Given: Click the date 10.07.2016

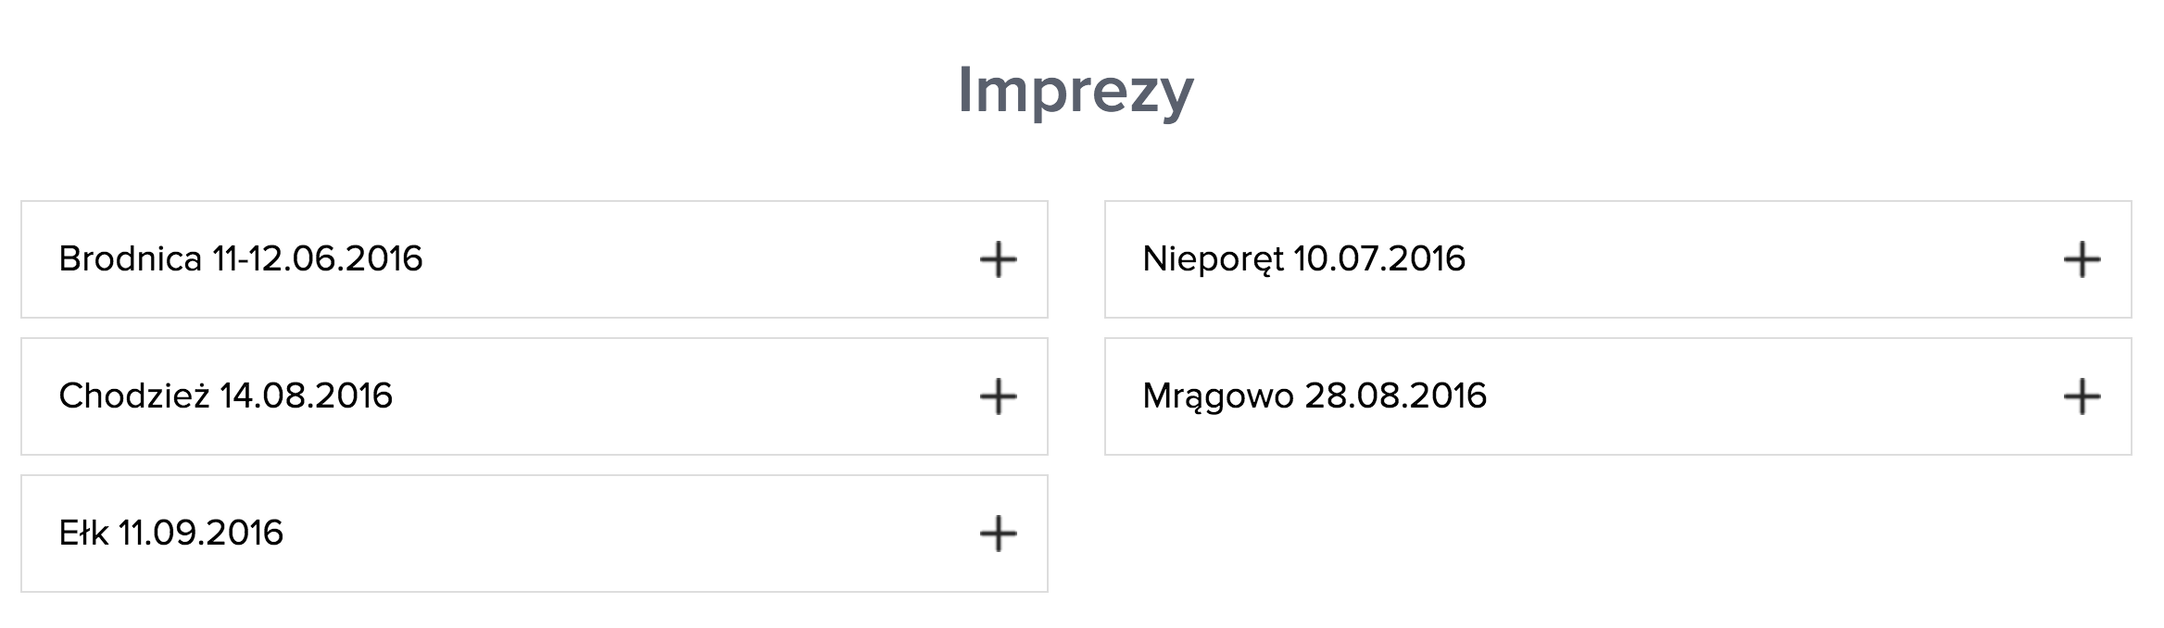Looking at the screenshot, I should [1379, 259].
